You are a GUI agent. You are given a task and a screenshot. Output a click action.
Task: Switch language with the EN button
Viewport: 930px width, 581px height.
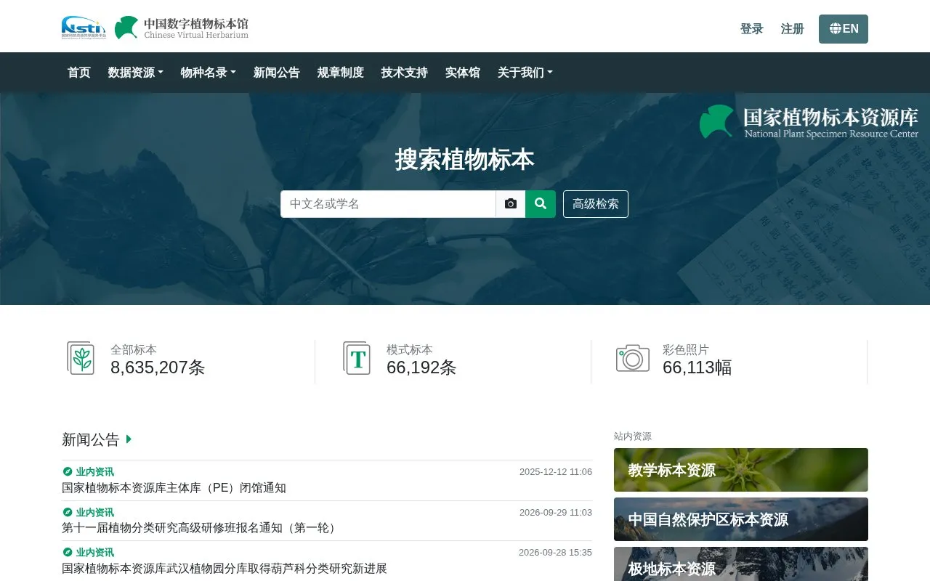click(844, 29)
